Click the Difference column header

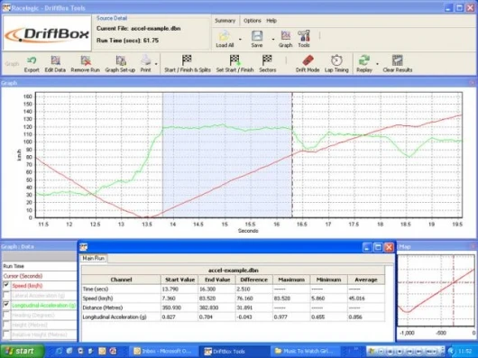pyautogui.click(x=254, y=280)
